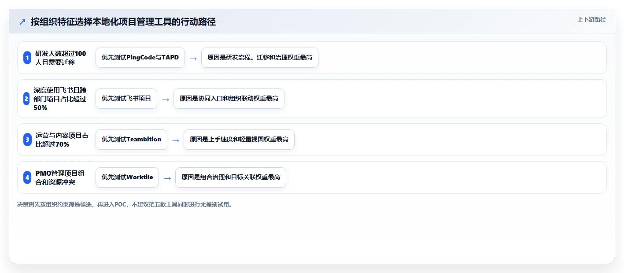
Task: Click the text 研发人数超过100人且需要迁移
Action: (x=61, y=58)
